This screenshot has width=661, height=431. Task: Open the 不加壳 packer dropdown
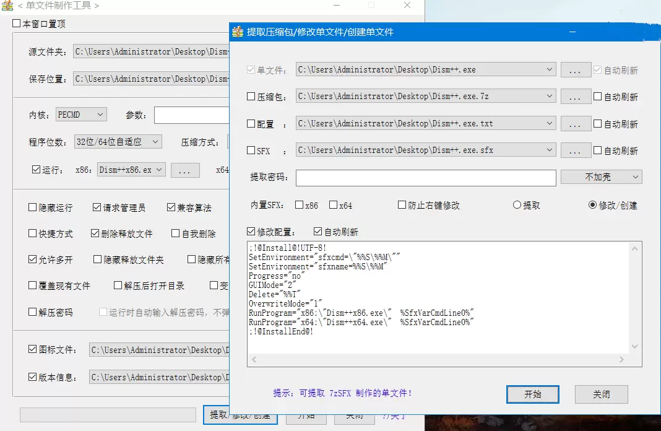tap(601, 176)
